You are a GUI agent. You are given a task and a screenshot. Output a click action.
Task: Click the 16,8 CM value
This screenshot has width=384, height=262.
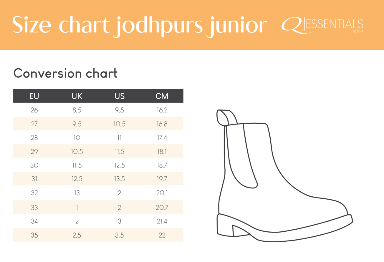click(x=162, y=124)
